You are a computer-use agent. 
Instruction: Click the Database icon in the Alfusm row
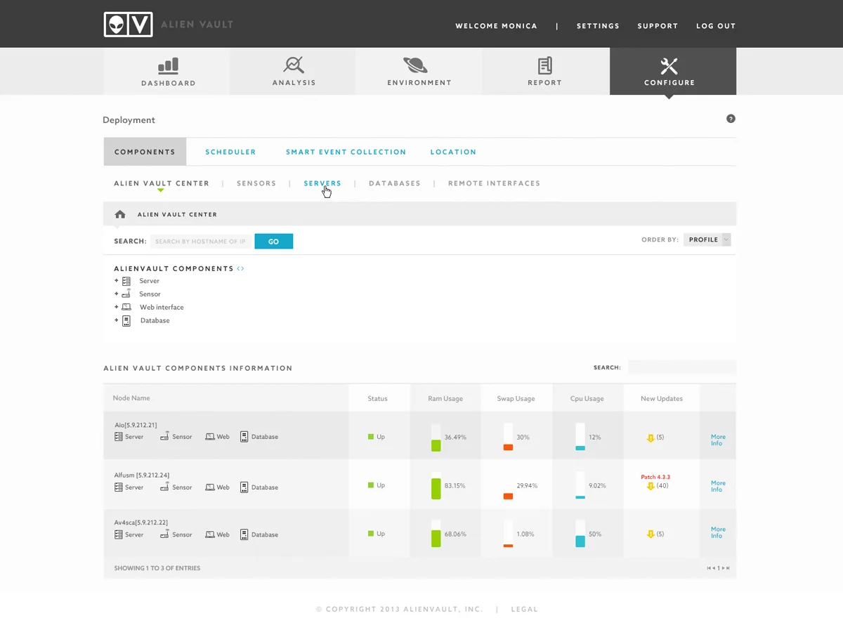(x=244, y=487)
